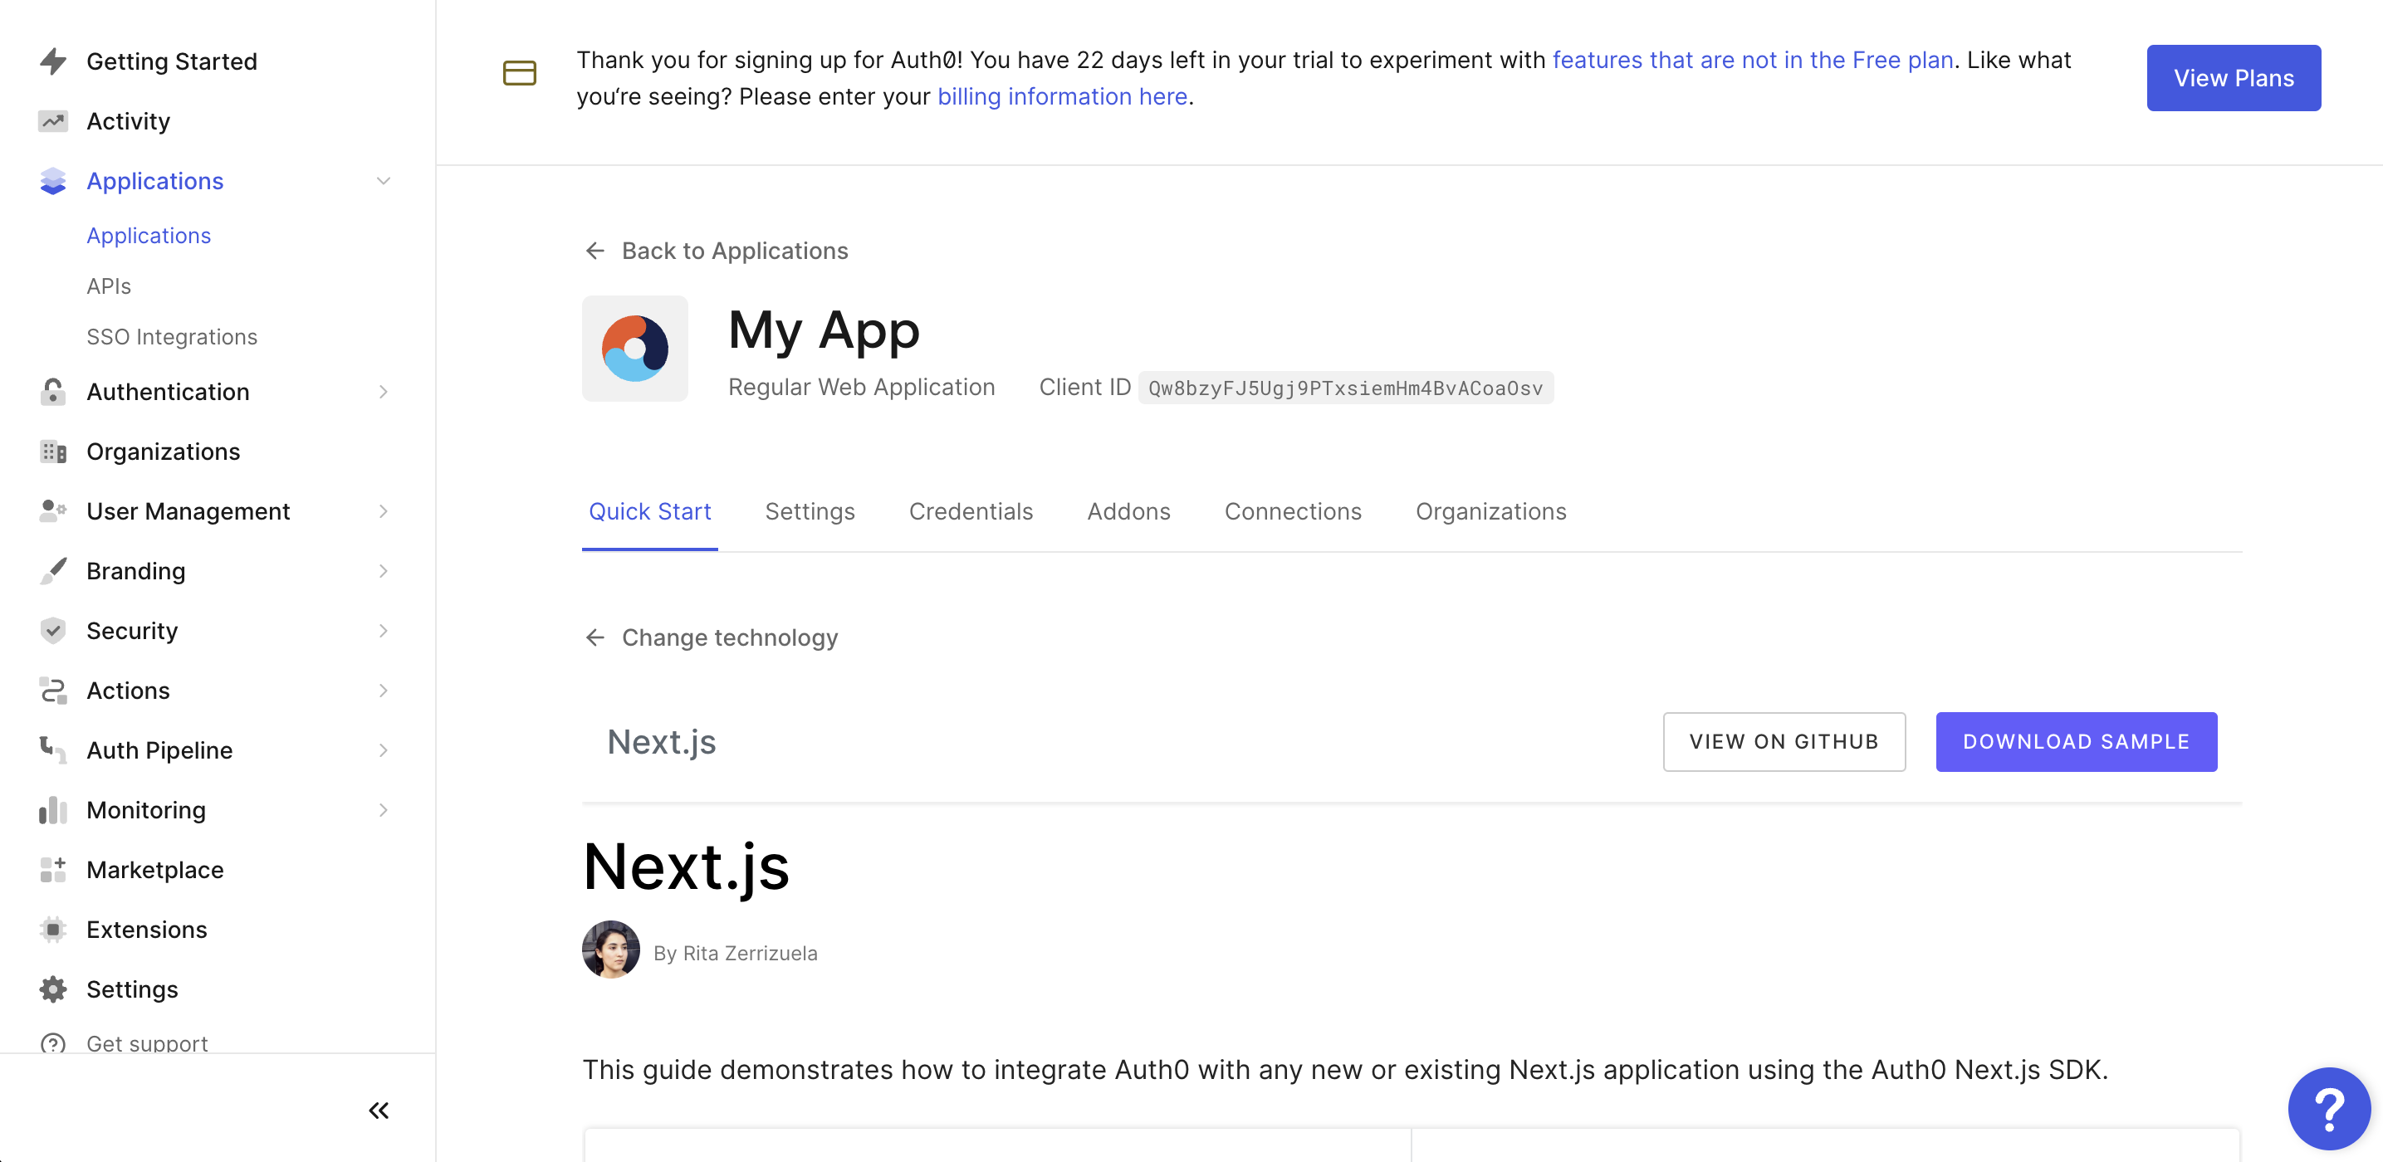Screen dimensions: 2383x1162
Task: Click the Getting Started lightning icon
Action: 53,61
